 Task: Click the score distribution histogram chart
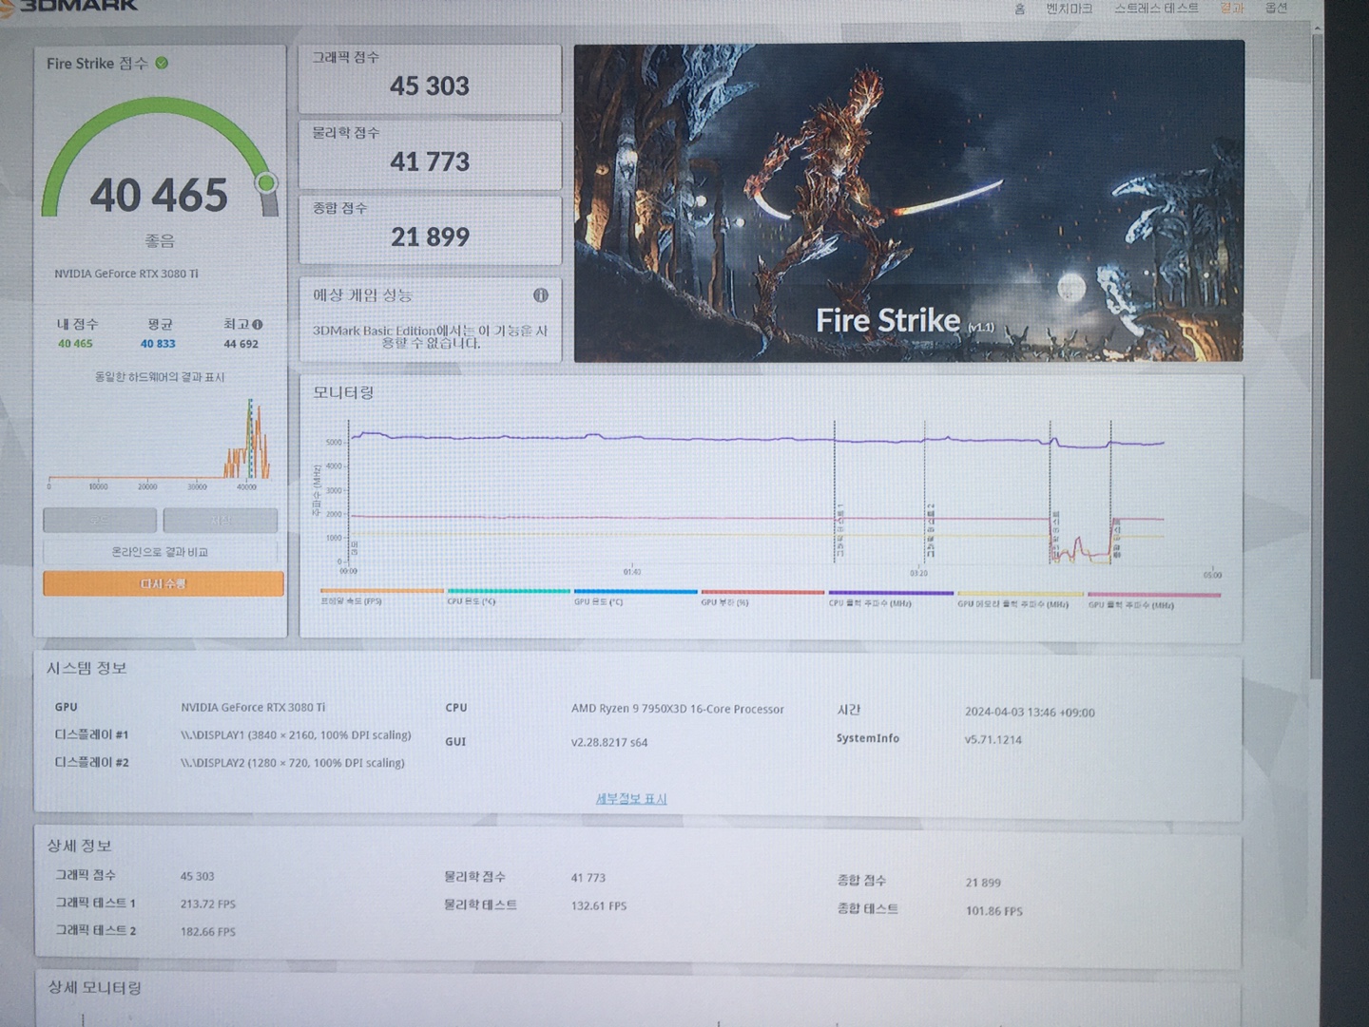160,442
